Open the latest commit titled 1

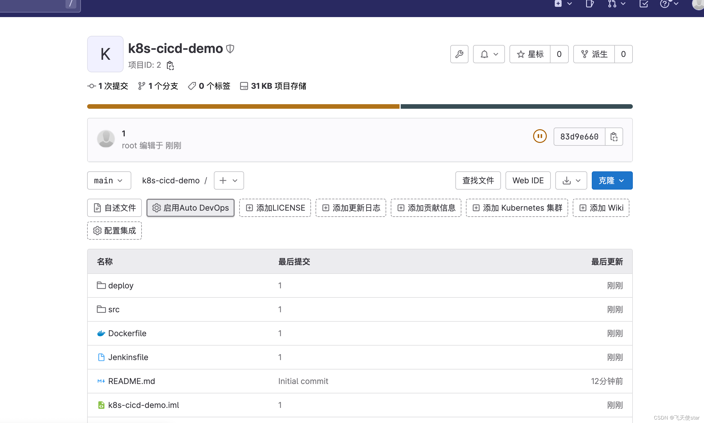(124, 134)
